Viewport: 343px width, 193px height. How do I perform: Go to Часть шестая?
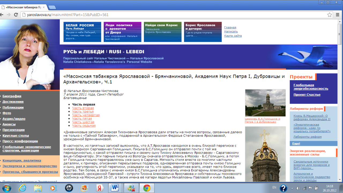coord(83,122)
